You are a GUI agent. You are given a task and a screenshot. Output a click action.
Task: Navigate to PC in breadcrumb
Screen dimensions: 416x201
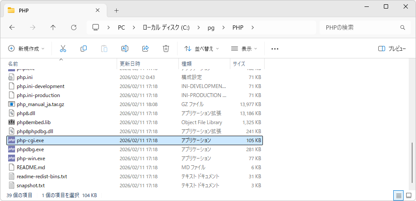(x=121, y=27)
